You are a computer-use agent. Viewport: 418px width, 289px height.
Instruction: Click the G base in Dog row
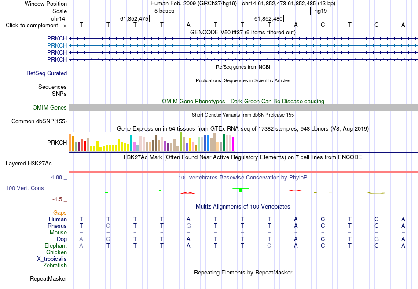(376, 239)
